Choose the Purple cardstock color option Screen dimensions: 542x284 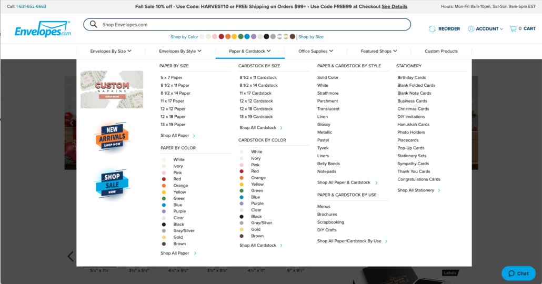click(257, 204)
